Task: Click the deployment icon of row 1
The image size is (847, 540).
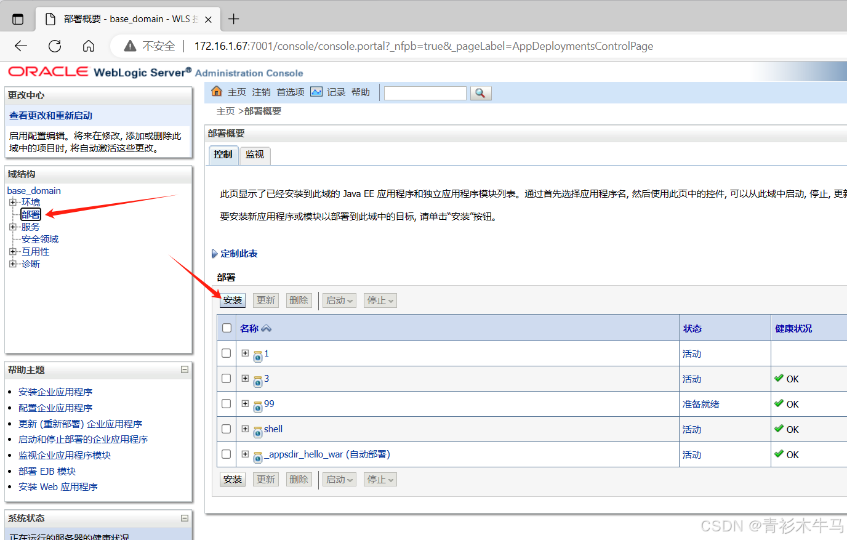Action: click(258, 356)
